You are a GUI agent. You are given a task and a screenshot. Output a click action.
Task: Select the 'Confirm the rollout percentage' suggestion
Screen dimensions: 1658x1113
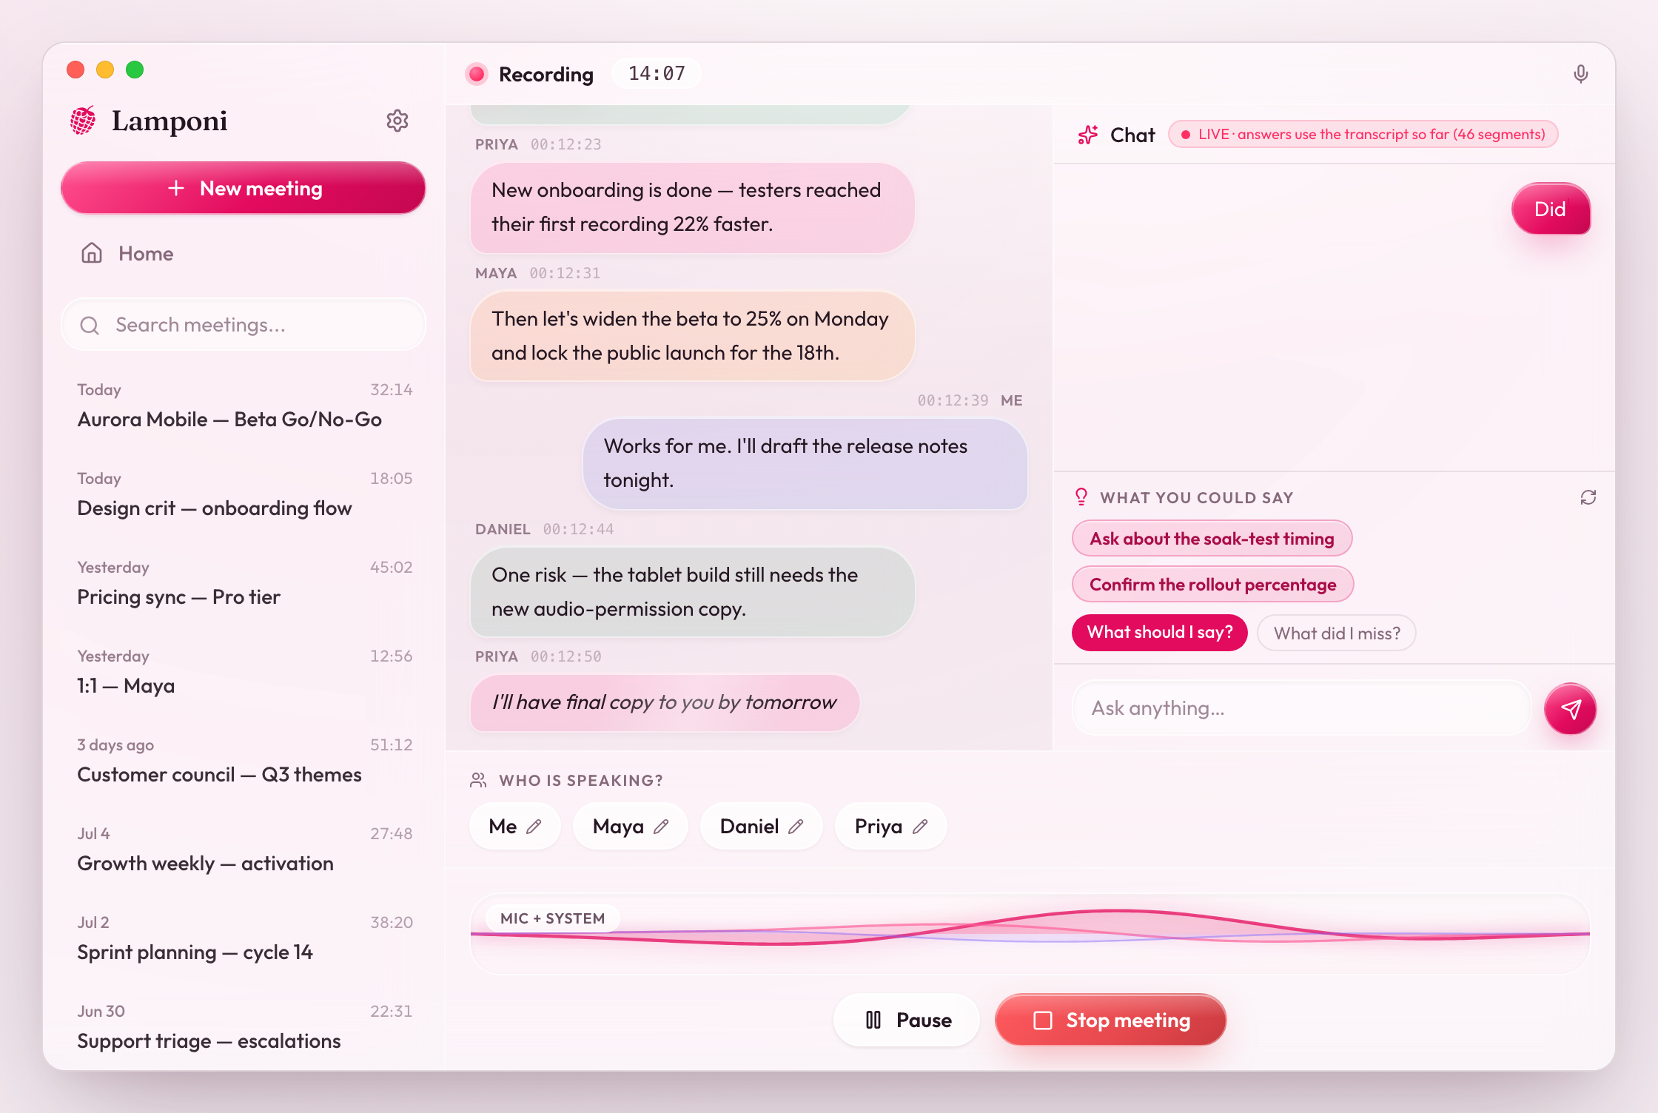1212,585
